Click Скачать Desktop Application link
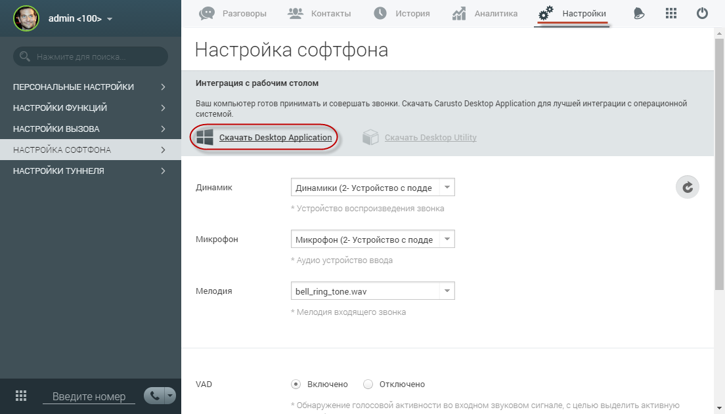This screenshot has width=725, height=414. click(276, 137)
